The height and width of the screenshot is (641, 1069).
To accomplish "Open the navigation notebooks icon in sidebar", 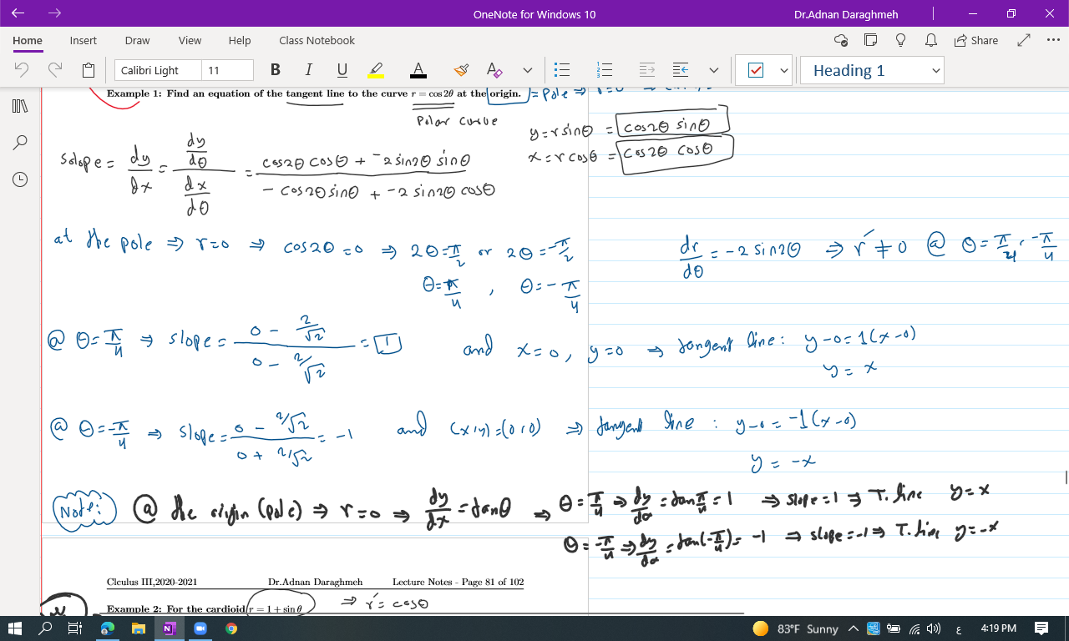I will click(21, 106).
